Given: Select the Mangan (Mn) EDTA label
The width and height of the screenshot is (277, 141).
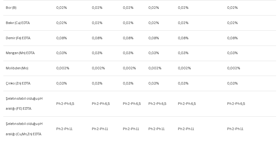Looking at the screenshot, I should coord(20,53).
